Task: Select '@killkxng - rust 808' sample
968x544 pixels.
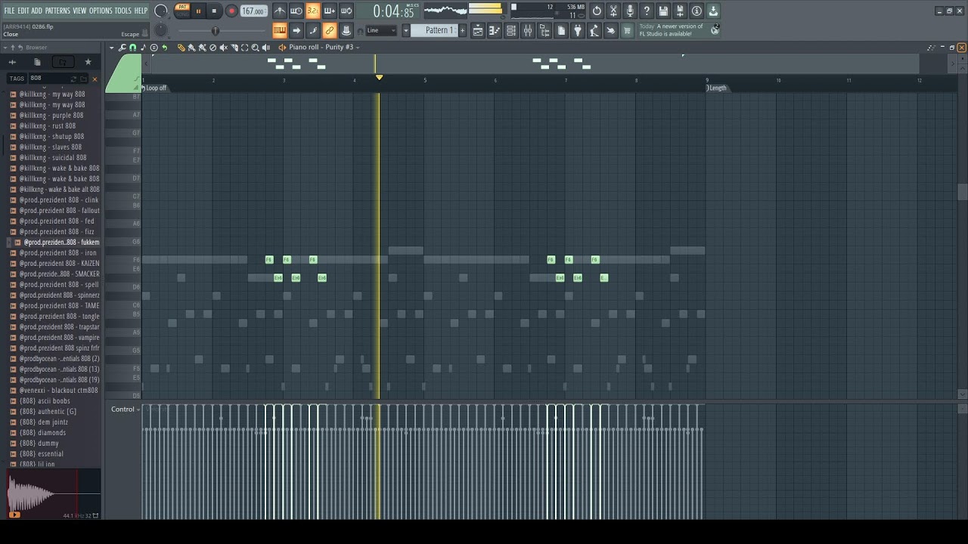Action: point(47,126)
